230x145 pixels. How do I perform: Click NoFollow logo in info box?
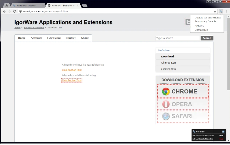pyautogui.click(x=194, y=132)
